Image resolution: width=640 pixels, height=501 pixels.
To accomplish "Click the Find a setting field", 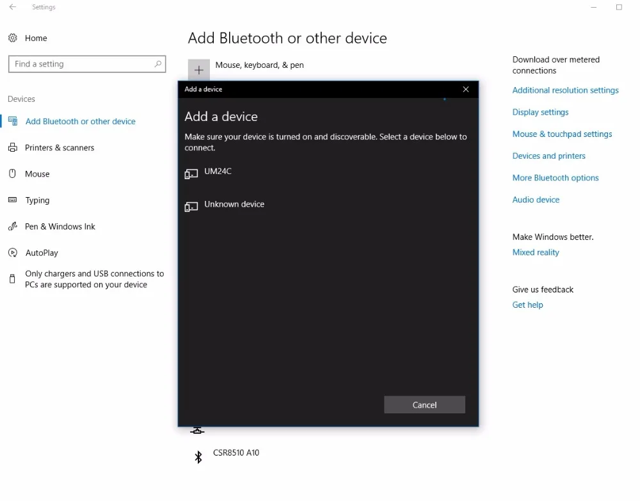I will click(87, 64).
